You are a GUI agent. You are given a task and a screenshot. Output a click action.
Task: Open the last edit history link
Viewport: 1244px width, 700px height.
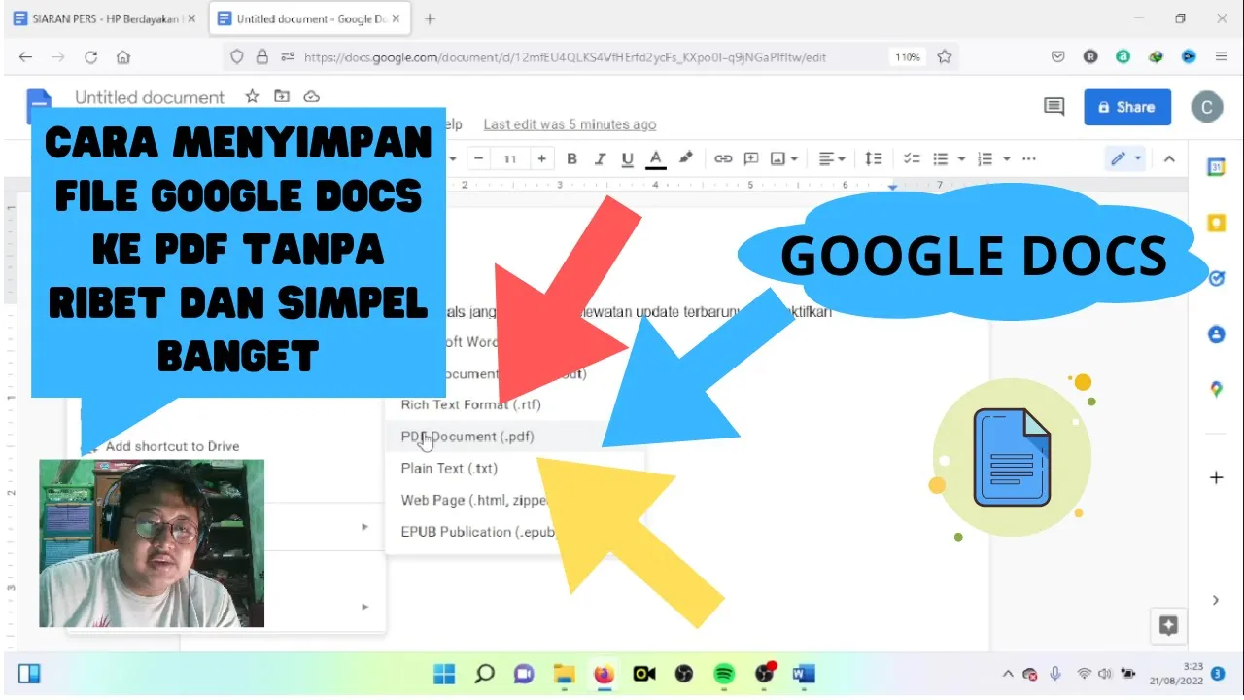tap(570, 124)
